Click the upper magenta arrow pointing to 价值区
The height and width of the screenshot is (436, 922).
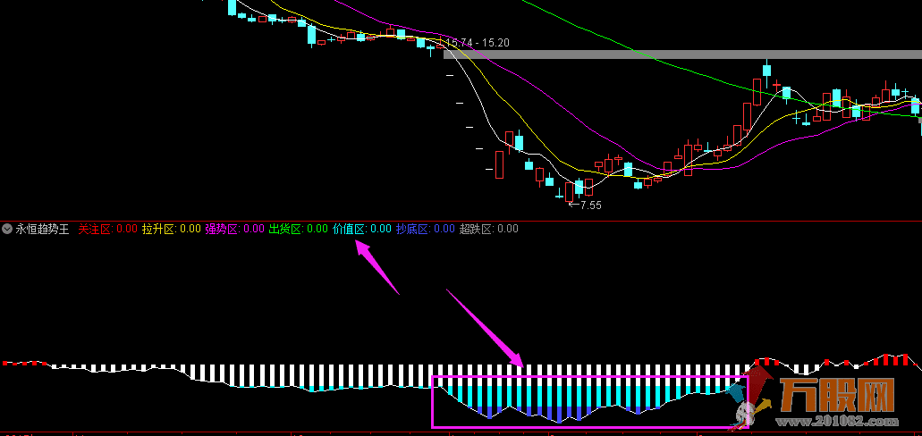tap(376, 266)
